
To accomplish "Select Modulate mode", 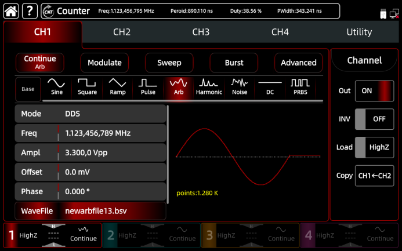I will click(104, 63).
